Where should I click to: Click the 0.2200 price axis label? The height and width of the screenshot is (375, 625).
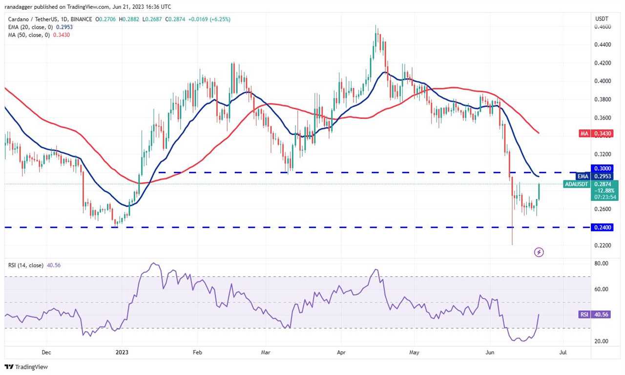(603, 245)
